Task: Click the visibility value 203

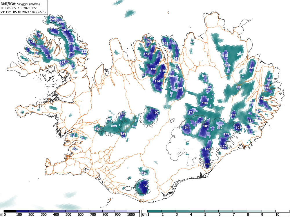Action: point(180,88)
